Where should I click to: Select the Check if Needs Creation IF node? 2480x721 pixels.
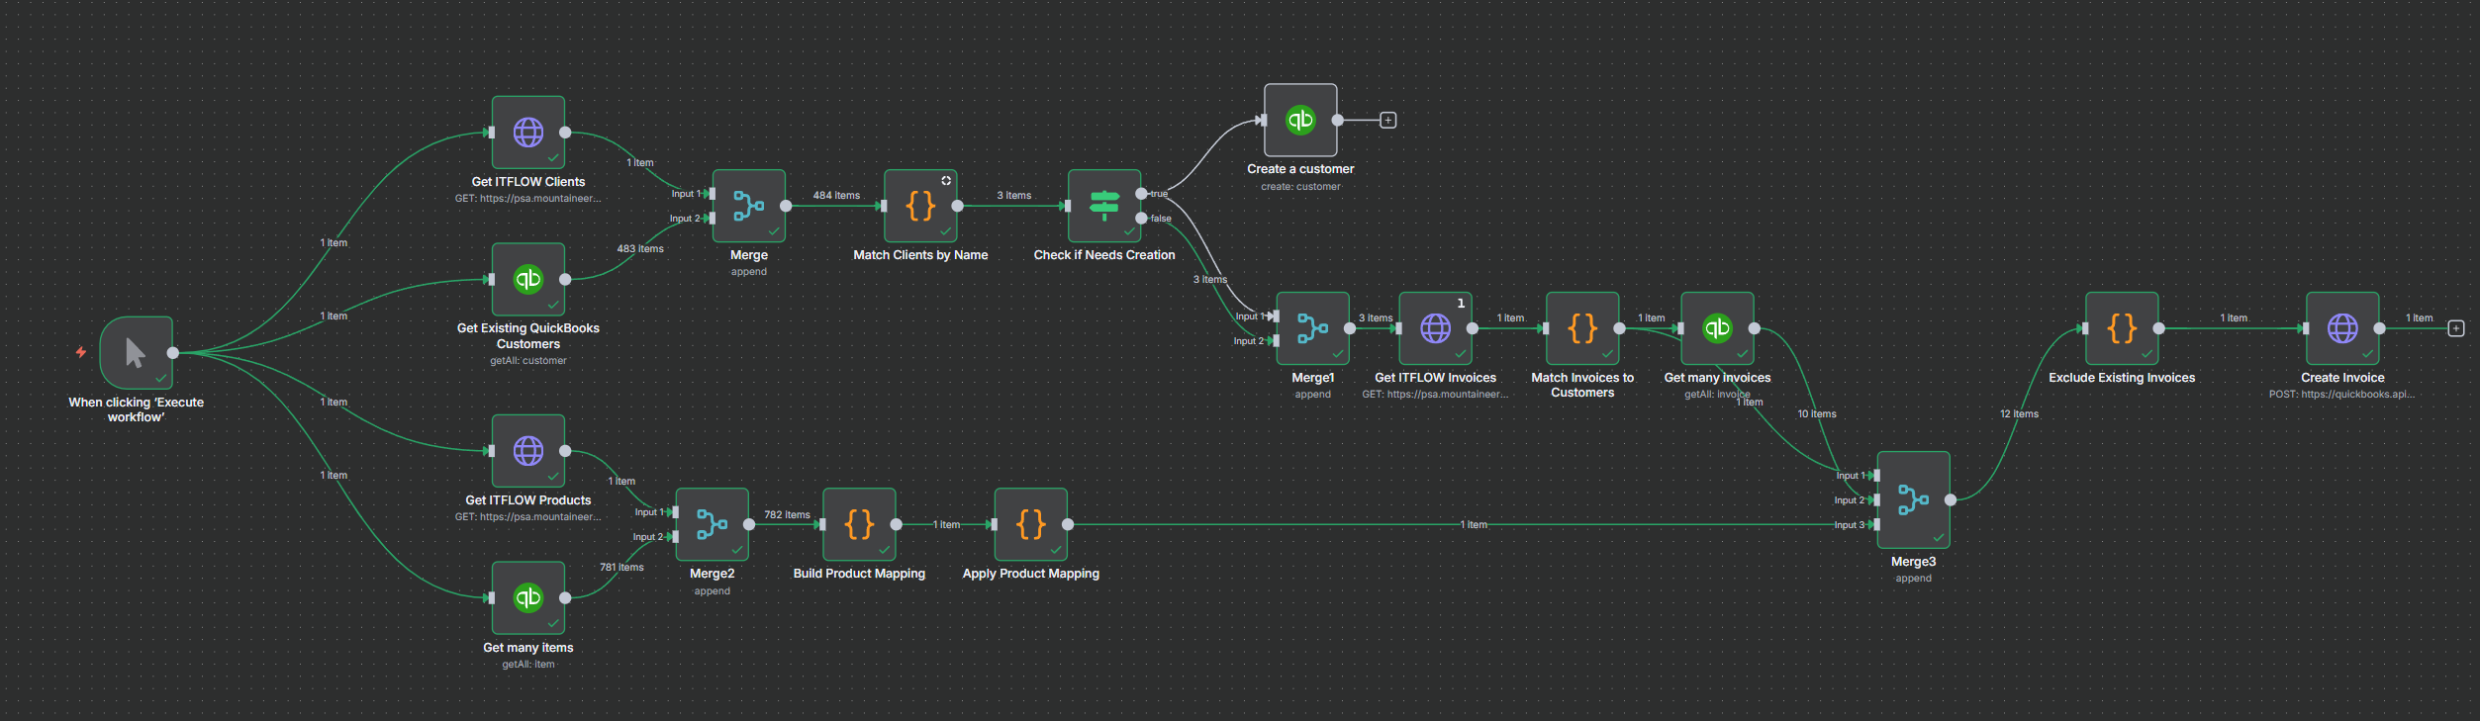[x=1103, y=206]
